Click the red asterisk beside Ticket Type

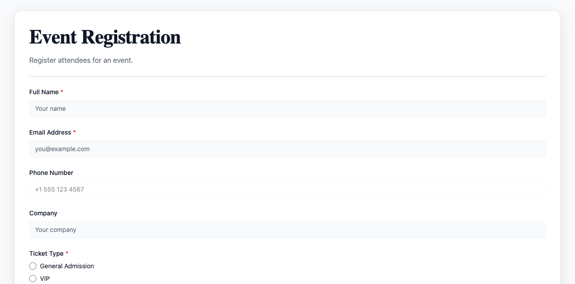(67, 253)
